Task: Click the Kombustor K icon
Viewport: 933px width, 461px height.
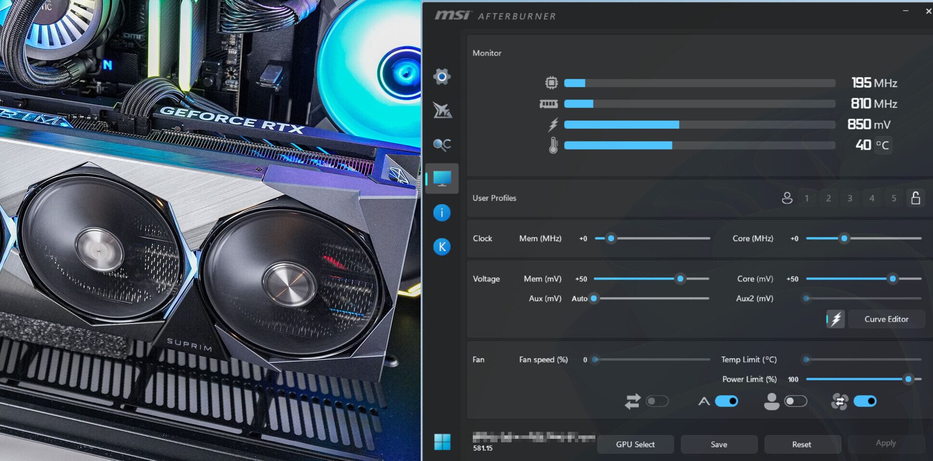Action: pos(442,247)
